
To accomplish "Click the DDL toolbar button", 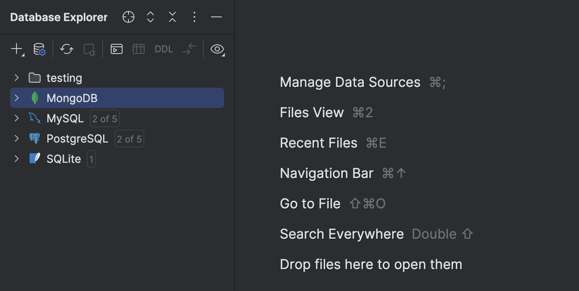I will click(x=164, y=49).
